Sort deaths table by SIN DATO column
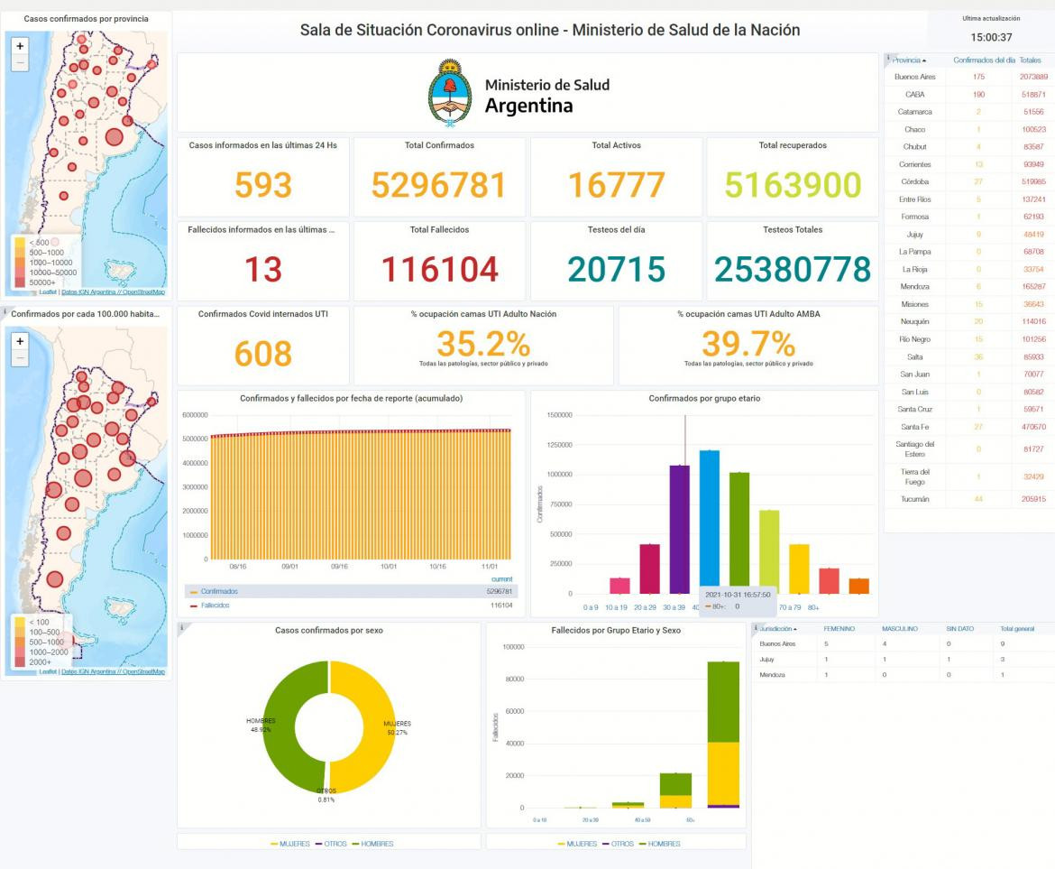The width and height of the screenshot is (1055, 869). (960, 629)
